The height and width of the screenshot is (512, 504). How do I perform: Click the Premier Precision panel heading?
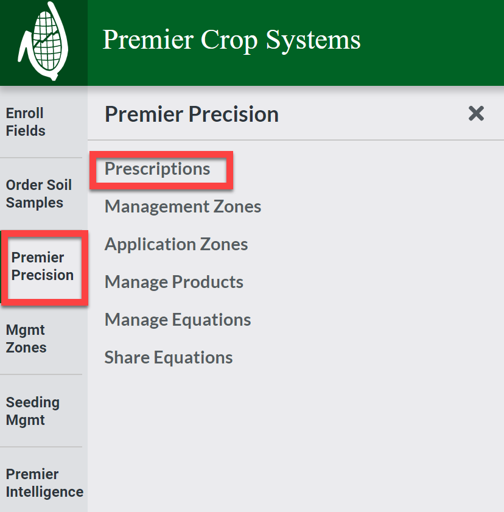coord(191,114)
